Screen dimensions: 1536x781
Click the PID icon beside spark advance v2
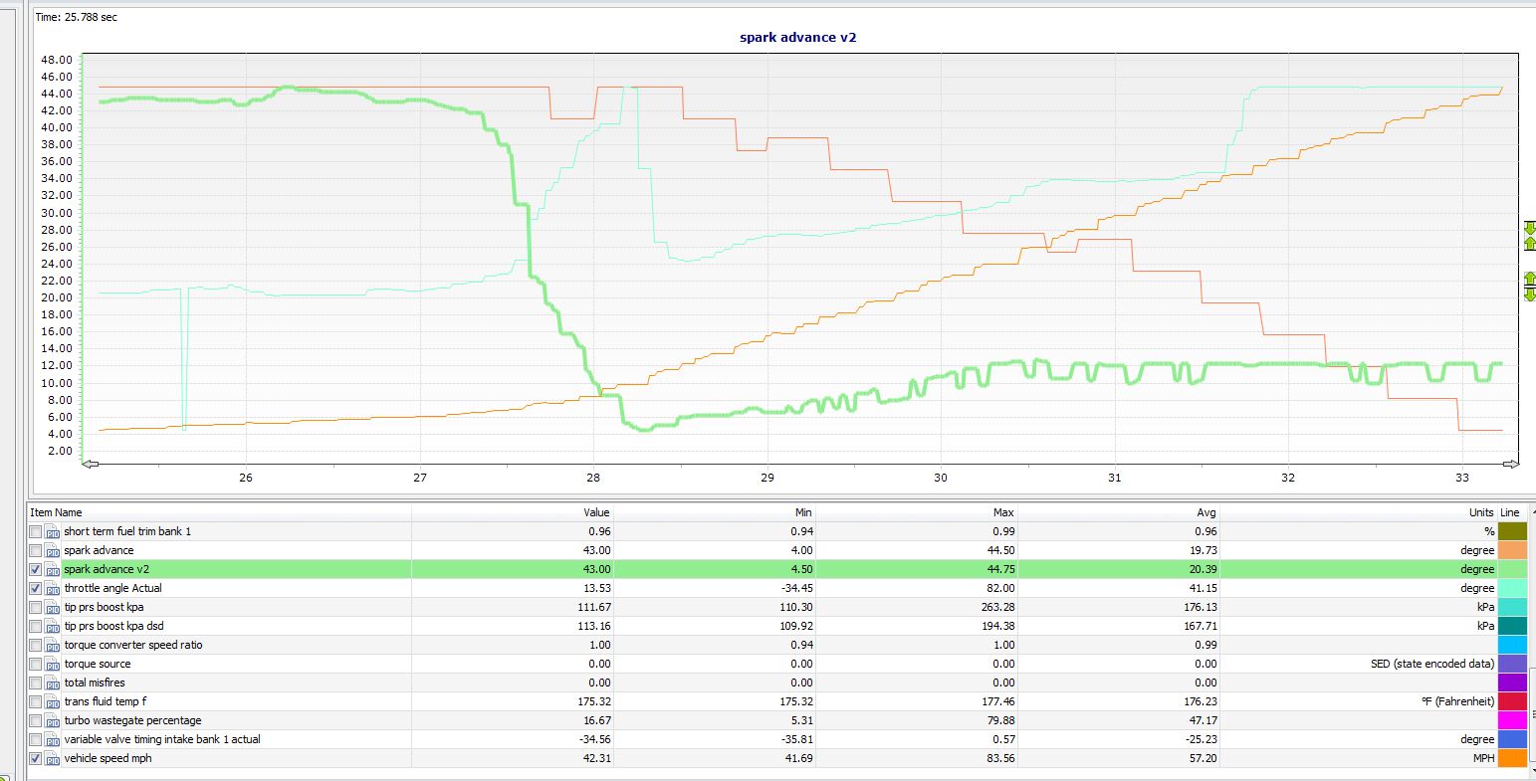(x=53, y=569)
